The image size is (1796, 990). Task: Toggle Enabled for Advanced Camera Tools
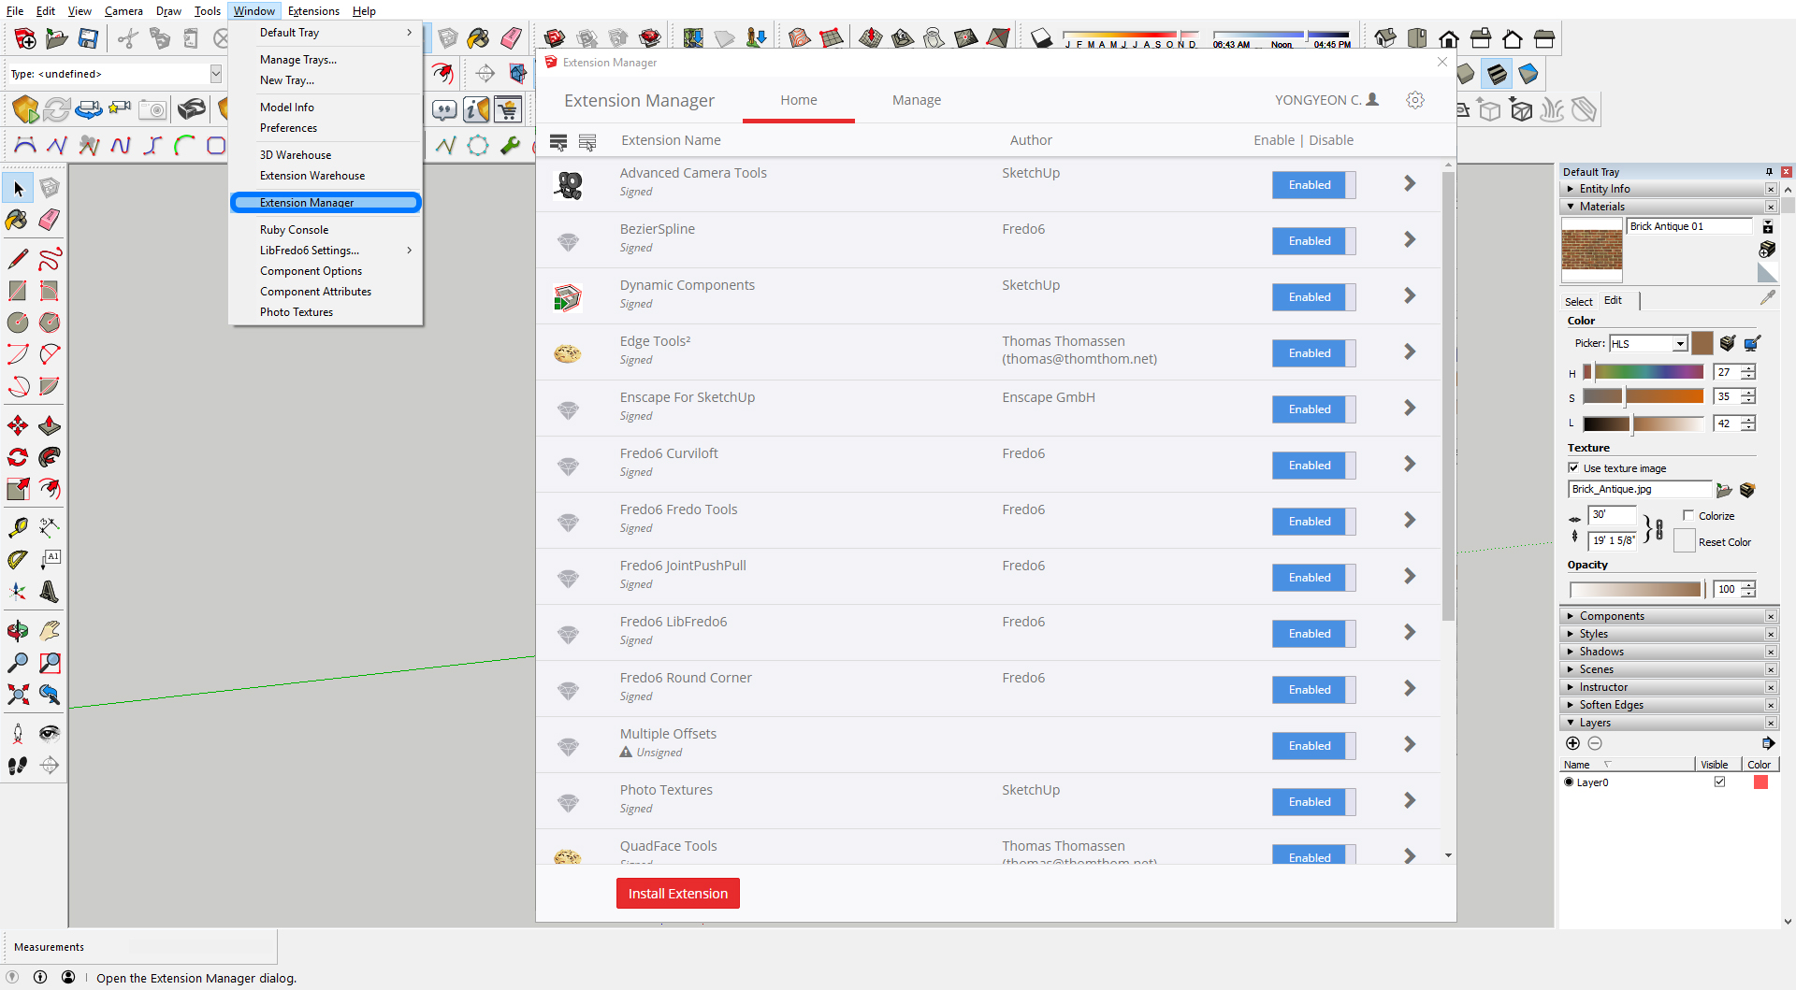coord(1313,185)
